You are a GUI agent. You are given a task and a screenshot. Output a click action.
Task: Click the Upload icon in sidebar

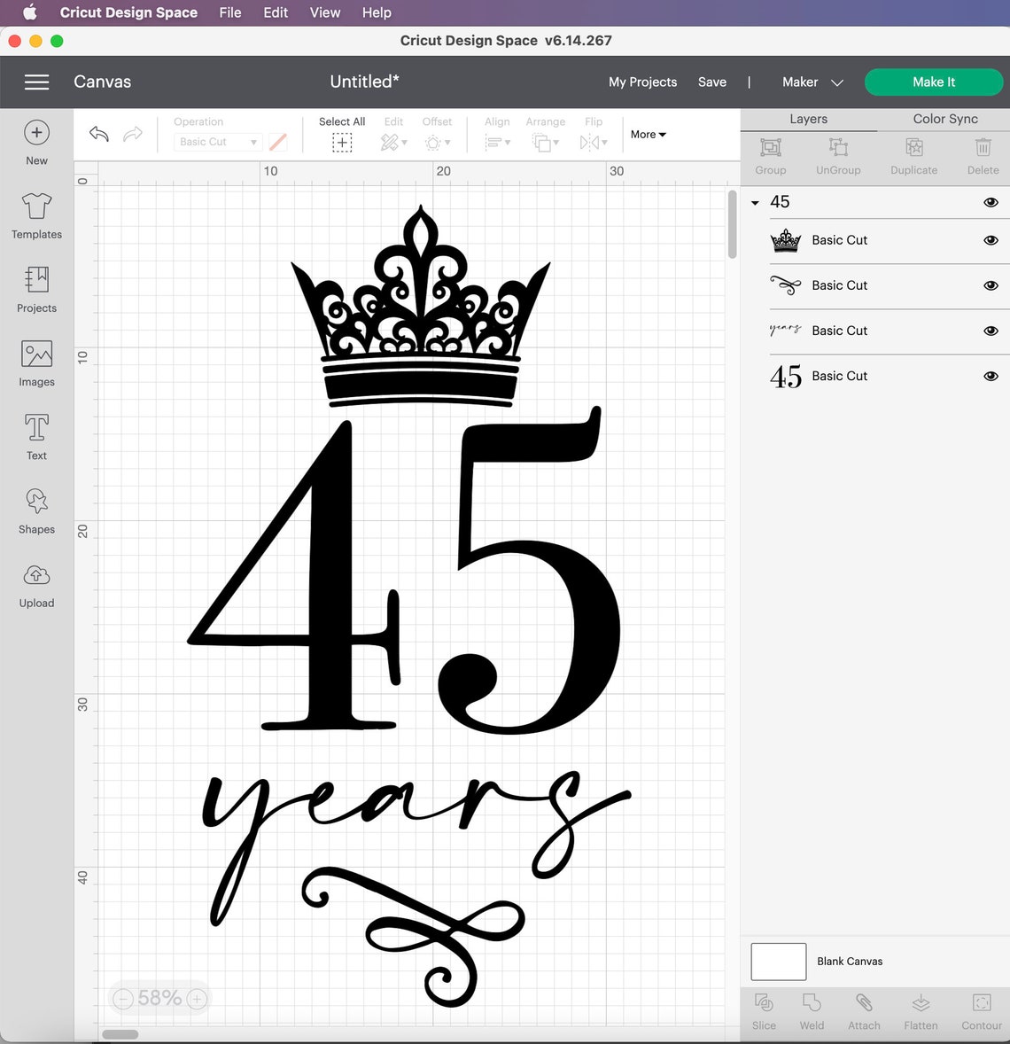(x=36, y=581)
